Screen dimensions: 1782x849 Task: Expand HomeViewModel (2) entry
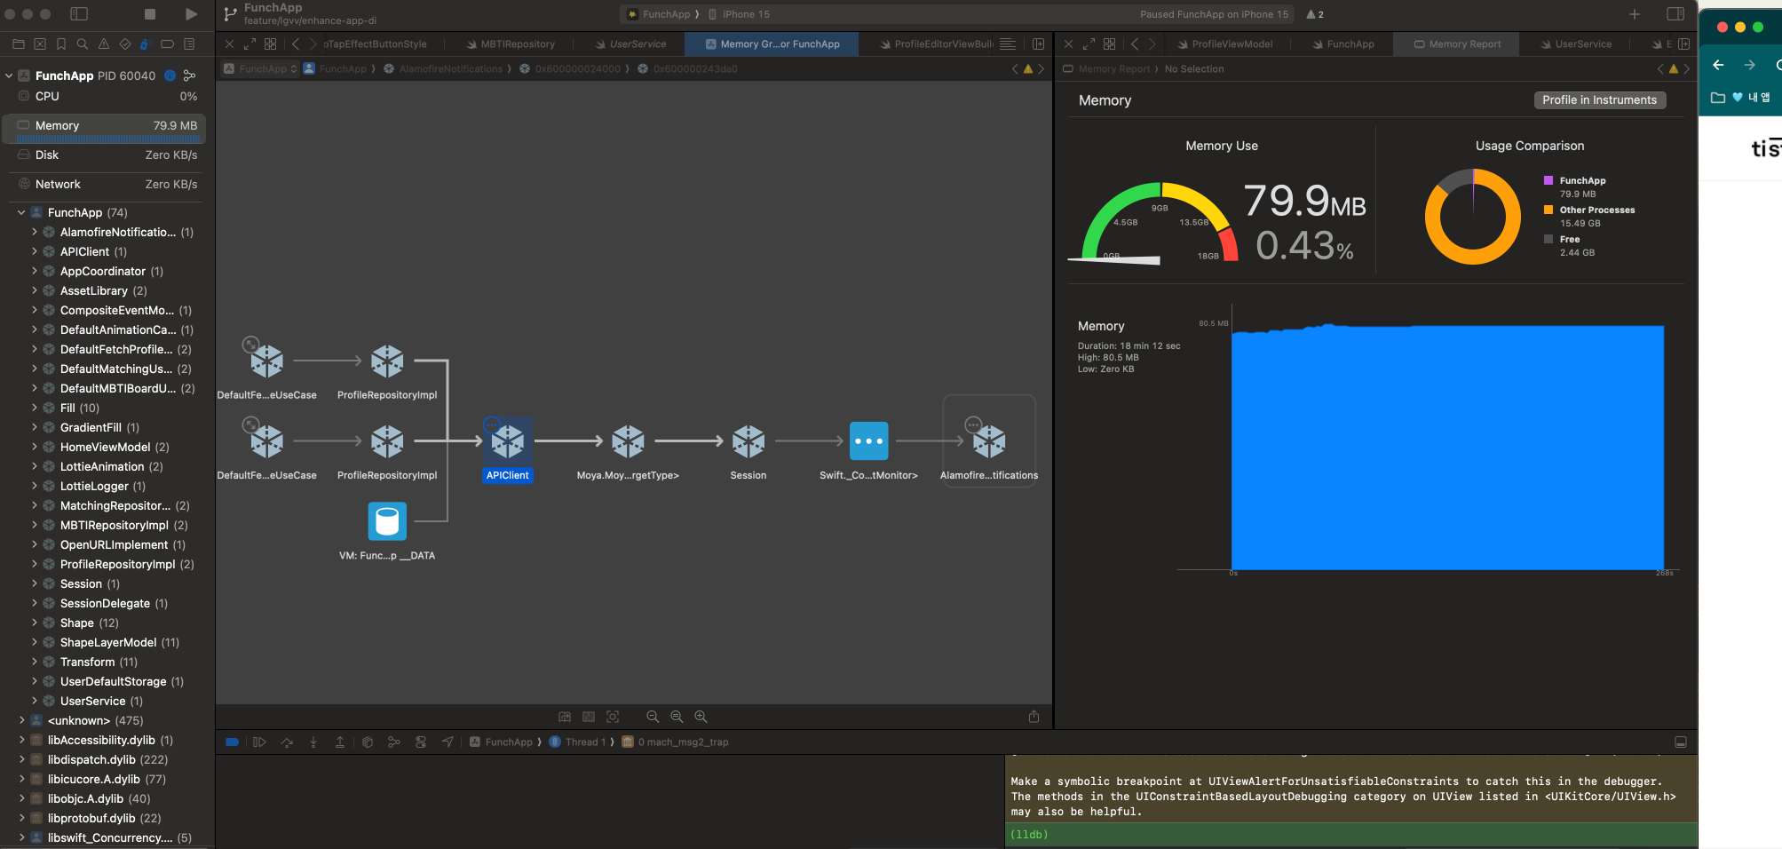(x=35, y=447)
